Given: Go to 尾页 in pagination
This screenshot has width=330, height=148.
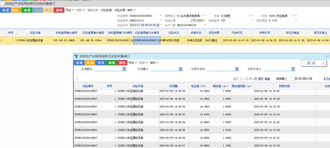Looking at the screenshot, I should click(x=261, y=79).
